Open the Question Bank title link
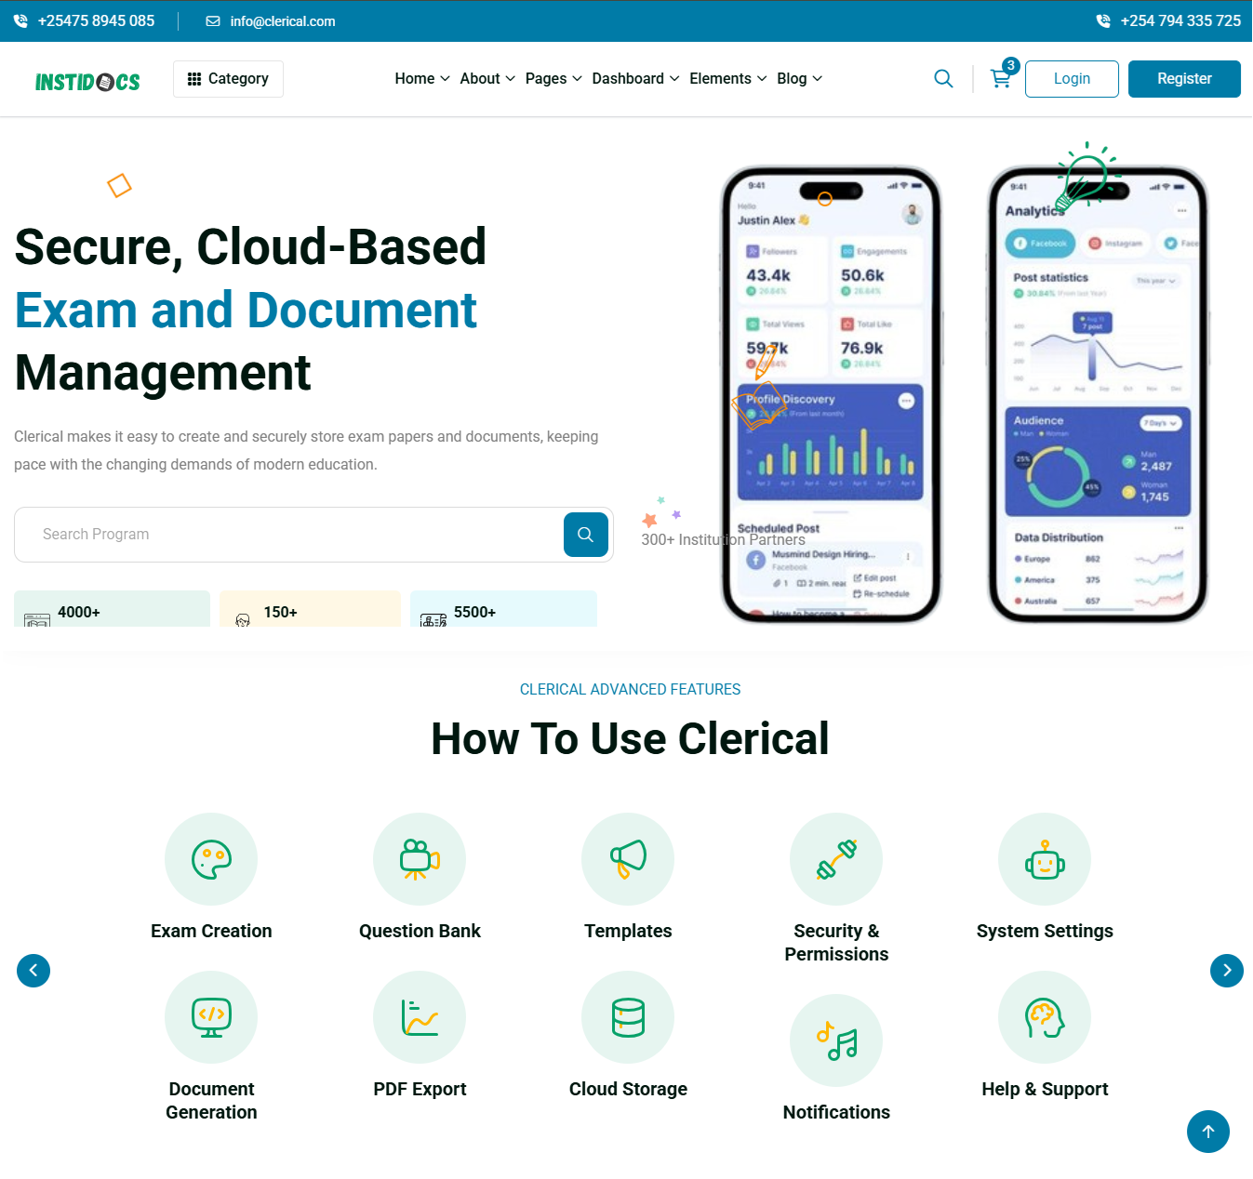The width and height of the screenshot is (1253, 1179). coord(420,931)
